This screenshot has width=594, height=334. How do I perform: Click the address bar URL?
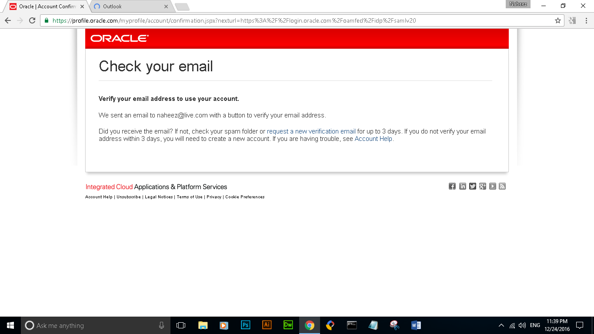[234, 20]
